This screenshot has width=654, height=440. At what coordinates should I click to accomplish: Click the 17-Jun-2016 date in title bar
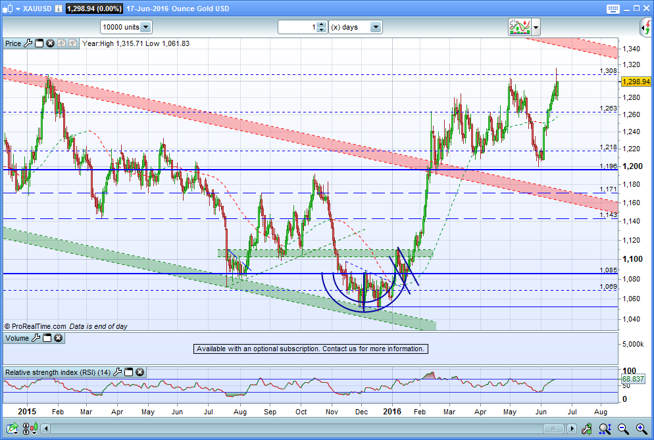pos(147,9)
